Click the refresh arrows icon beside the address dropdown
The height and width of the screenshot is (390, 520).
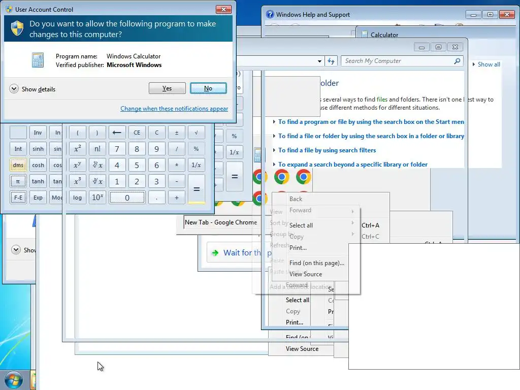point(331,61)
